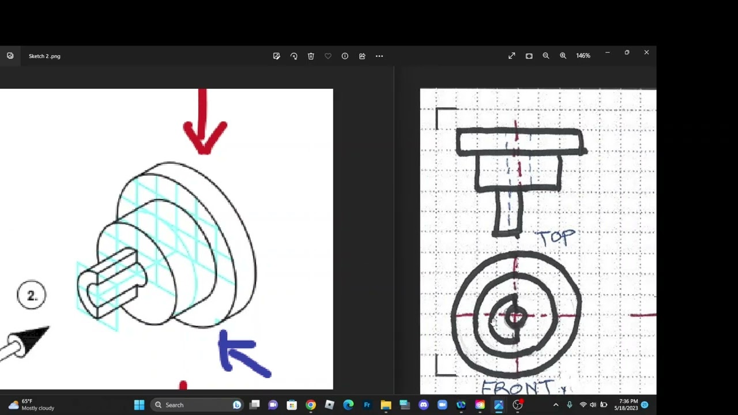Show hidden system tray icons

coord(556,405)
